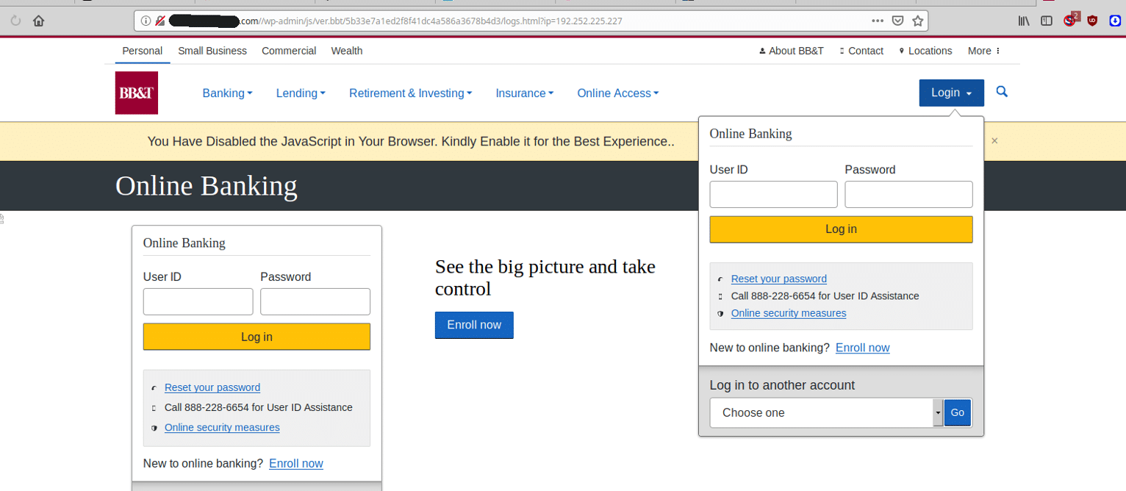This screenshot has width=1126, height=491.
Task: Focus Password field in login popup
Action: click(908, 194)
